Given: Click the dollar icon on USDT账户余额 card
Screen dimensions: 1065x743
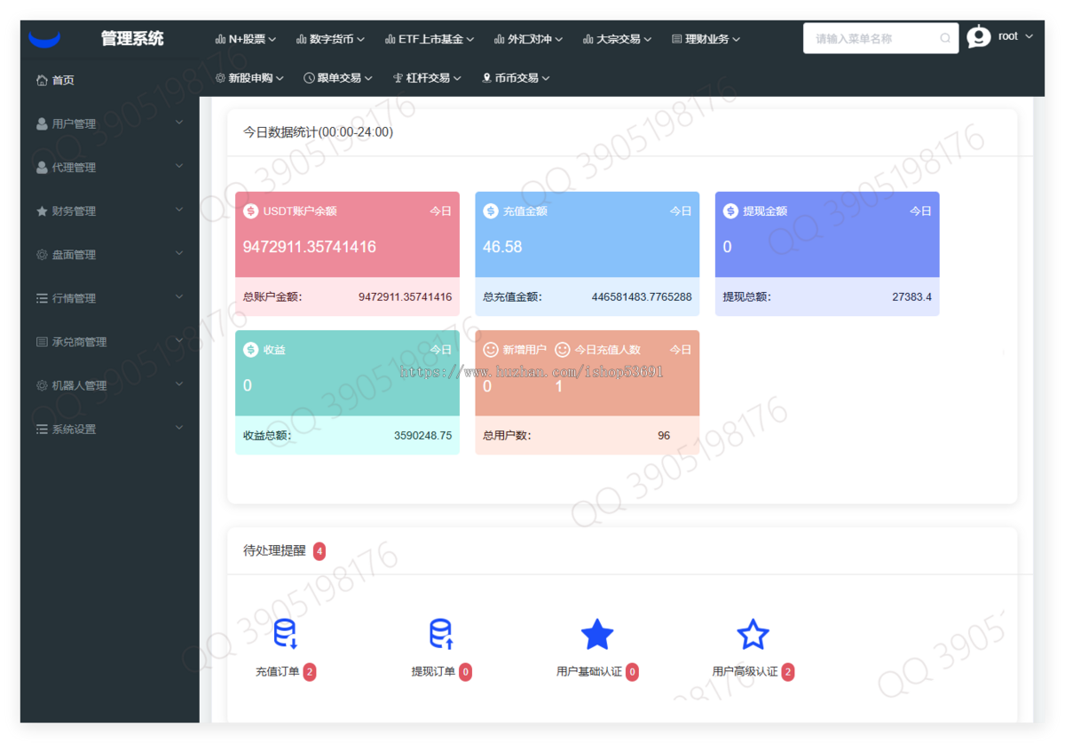Looking at the screenshot, I should coord(251,211).
